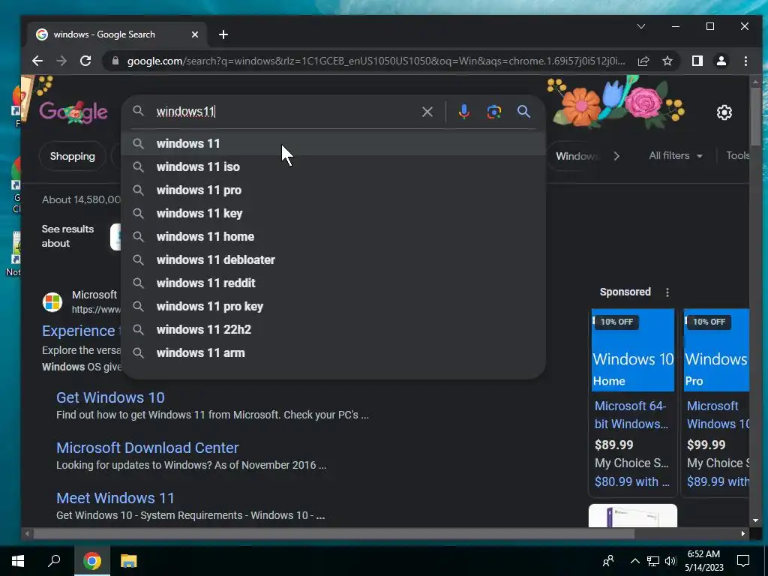Open network status tray icon
Image resolution: width=768 pixels, height=576 pixels.
tap(653, 561)
